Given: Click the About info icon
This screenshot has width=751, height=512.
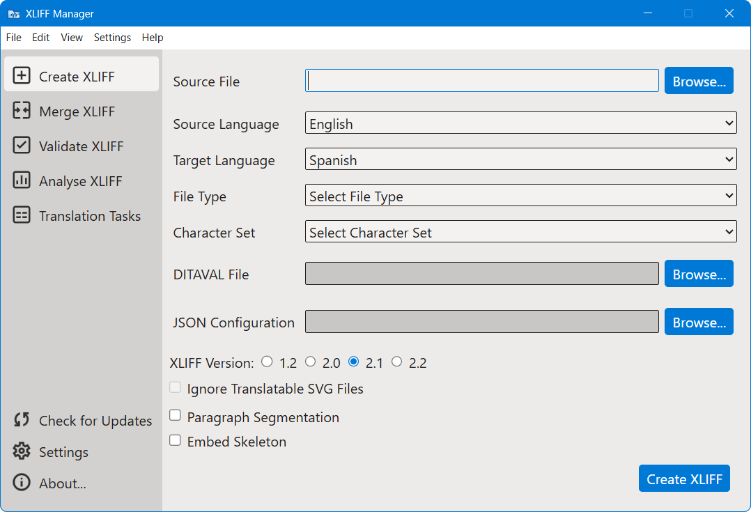Looking at the screenshot, I should click(22, 482).
